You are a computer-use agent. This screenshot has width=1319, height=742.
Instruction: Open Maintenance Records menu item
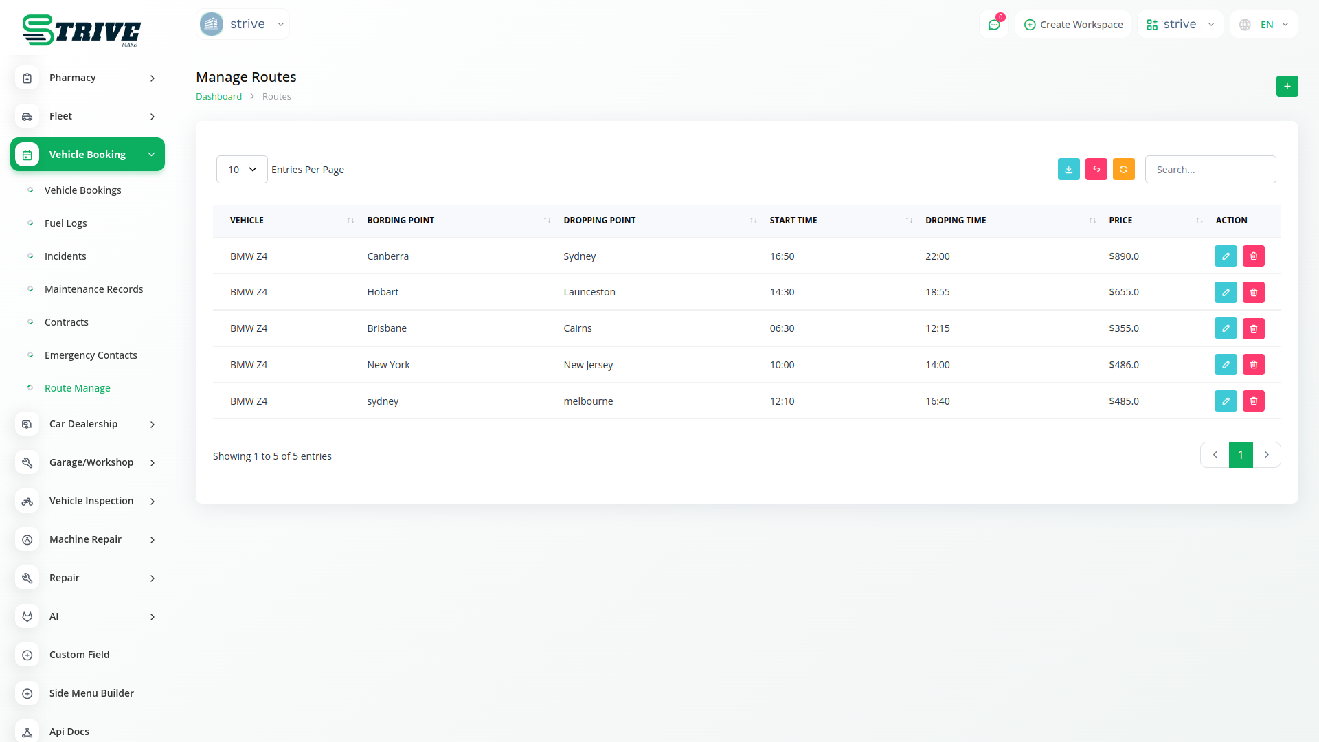[93, 289]
